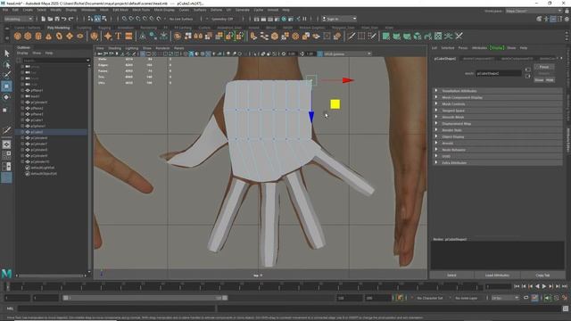Create a polygon cone from the shelf
The height and width of the screenshot is (321, 571).
tap(48, 36)
